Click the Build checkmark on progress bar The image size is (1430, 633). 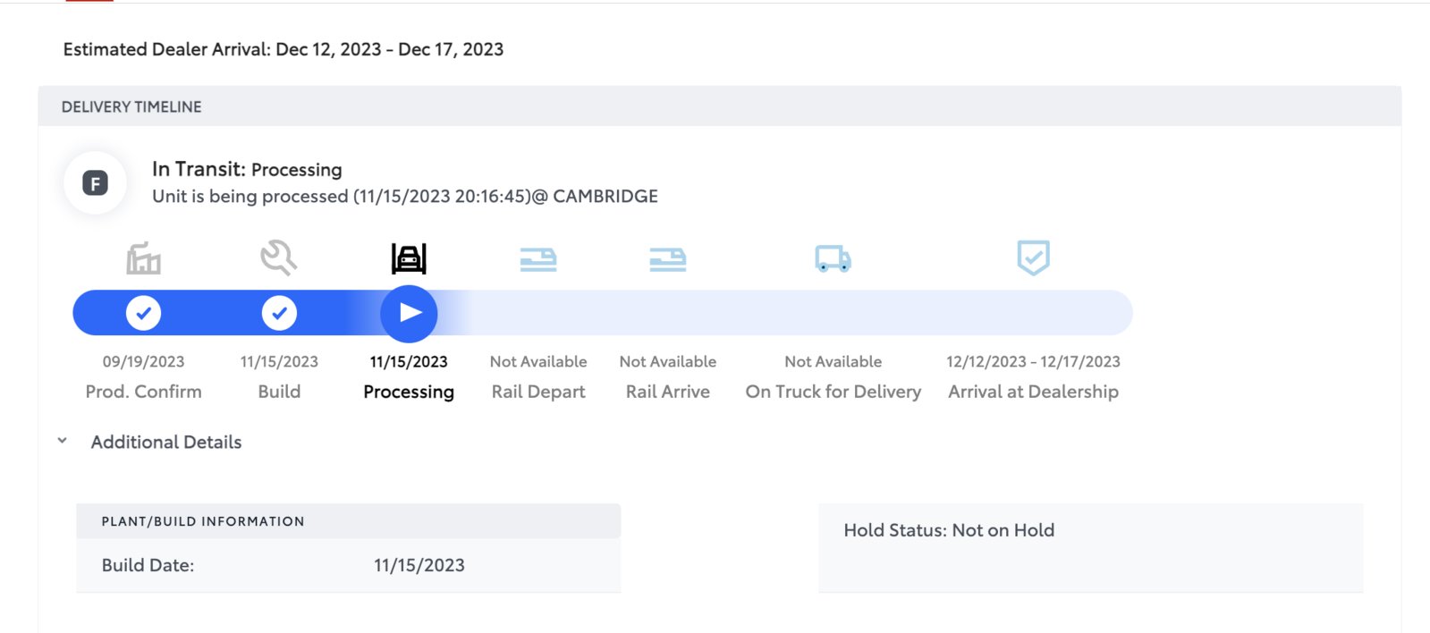279,313
